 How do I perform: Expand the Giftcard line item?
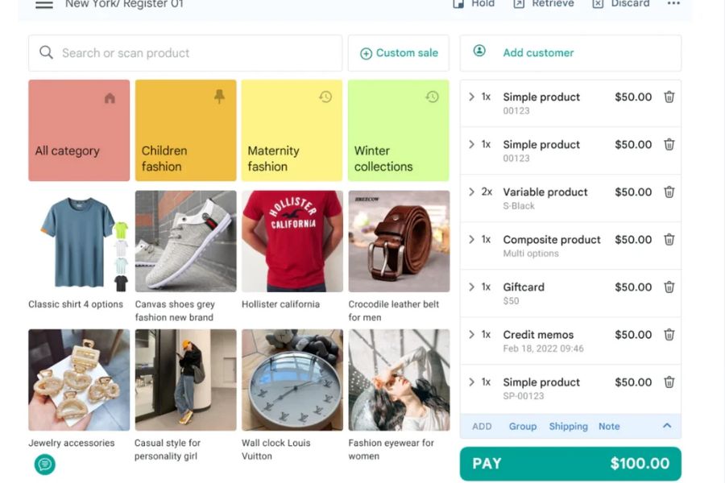tap(471, 287)
